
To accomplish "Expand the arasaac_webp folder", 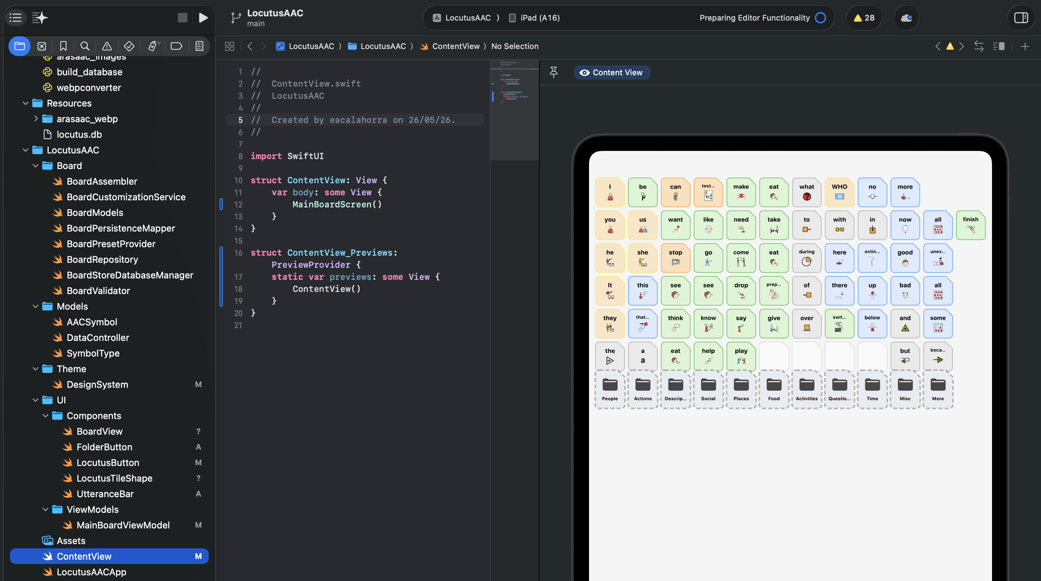I will (36, 119).
